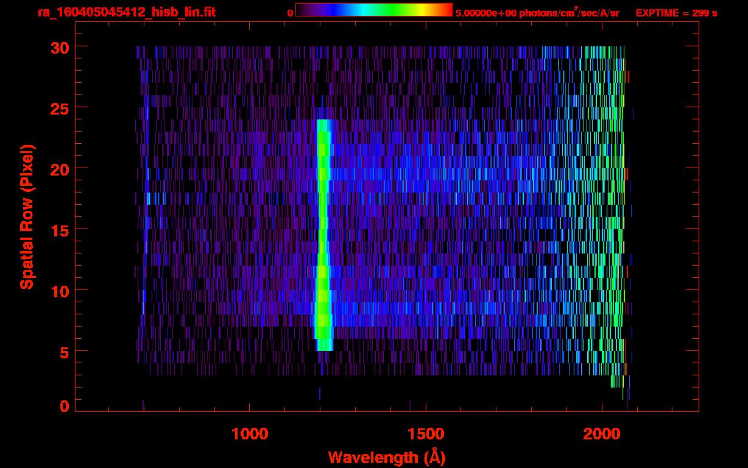This screenshot has height=468, width=748.
Task: Click the y-axis tick label 0
Action: (65, 406)
